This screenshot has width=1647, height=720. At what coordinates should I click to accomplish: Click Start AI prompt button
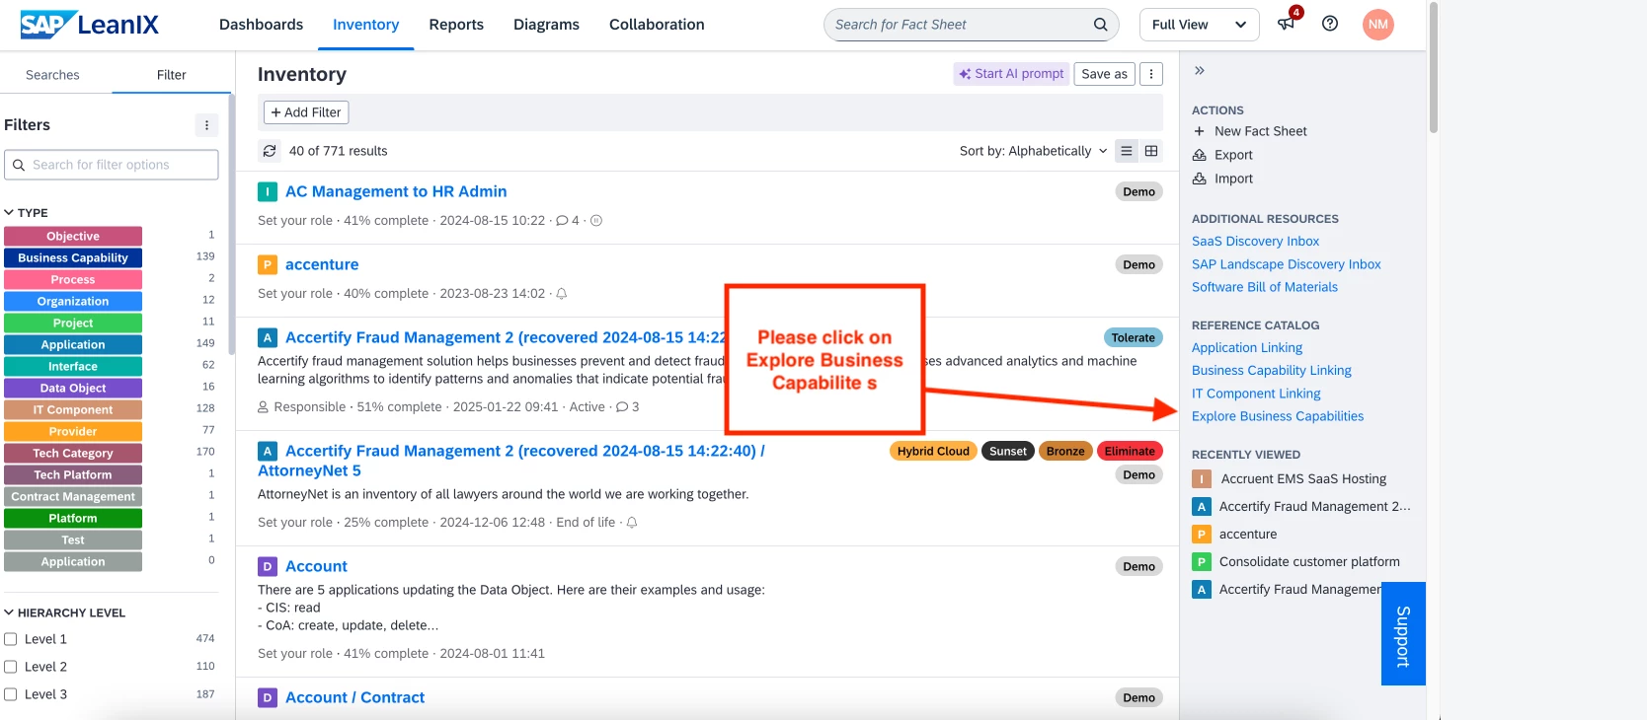pos(1012,74)
